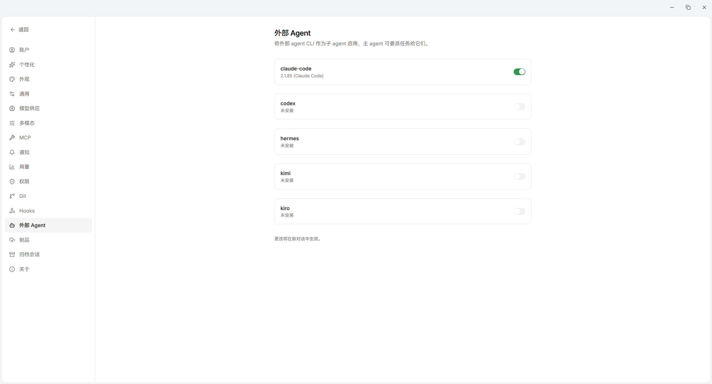
Task: Toggle the hermes agent switch
Action: pos(519,142)
